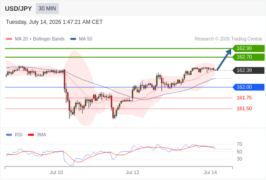
Task: Toggle the MA 50 legend entry
Action: pos(81,39)
